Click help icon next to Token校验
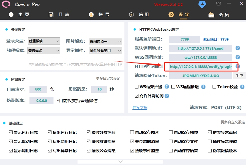Viewport: 246px width, 165px height. click(x=242, y=87)
